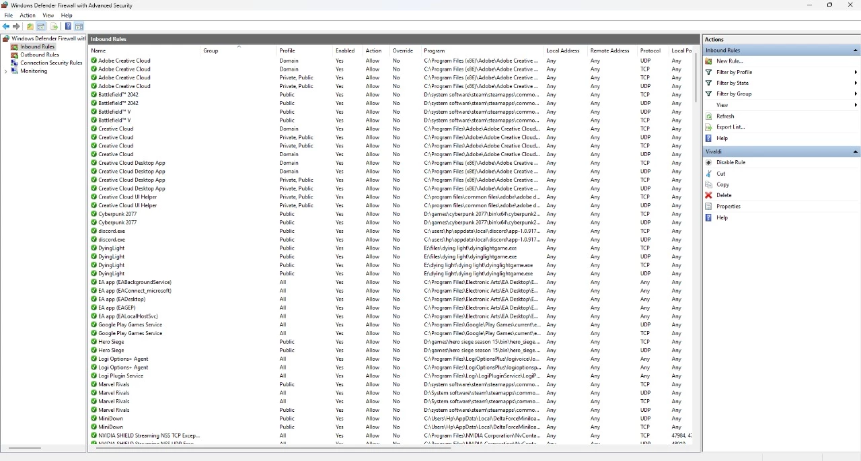This screenshot has height=461, width=861.
Task: Select the Monitoring tree item label
Action: (34, 71)
